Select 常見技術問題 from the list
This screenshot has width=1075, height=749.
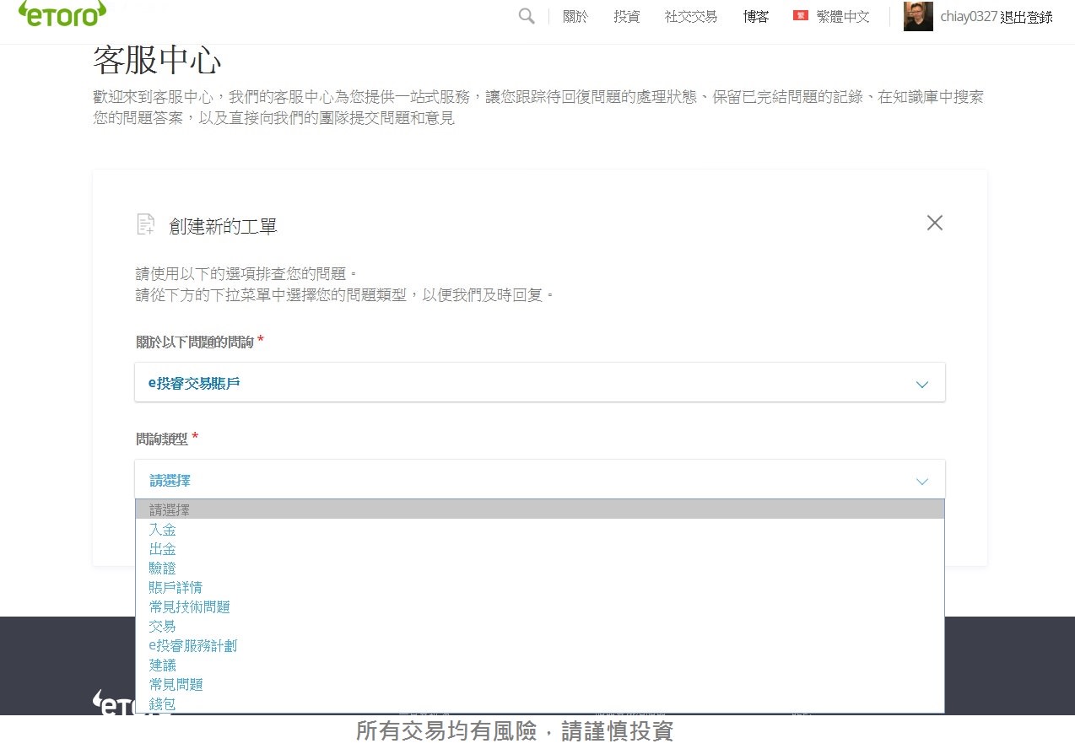click(x=540, y=606)
